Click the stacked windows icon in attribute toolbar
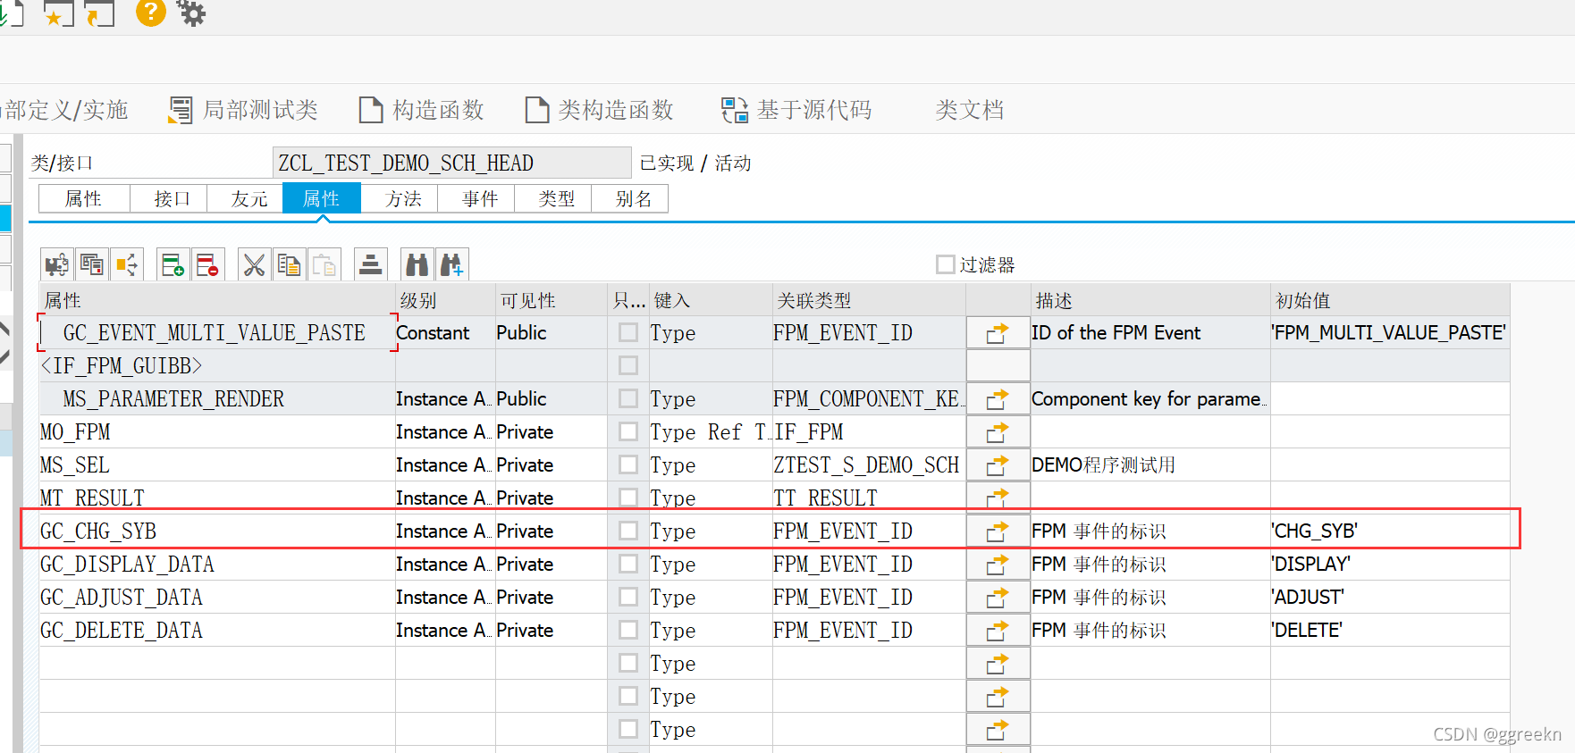Viewport: 1575px width, 753px height. tap(92, 264)
